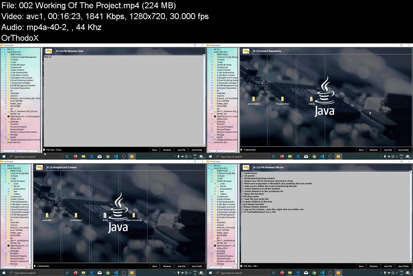Image resolution: width=413 pixels, height=276 pixels.
Task: Expand 12.File Browser in the test window tree
Action: (6, 65)
